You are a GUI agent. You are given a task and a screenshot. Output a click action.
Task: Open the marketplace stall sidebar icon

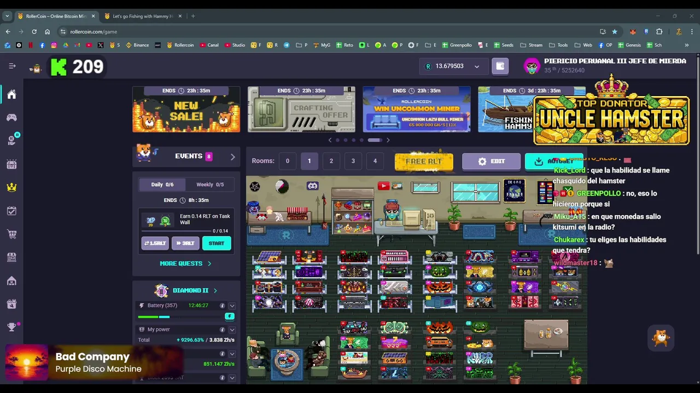(11, 257)
